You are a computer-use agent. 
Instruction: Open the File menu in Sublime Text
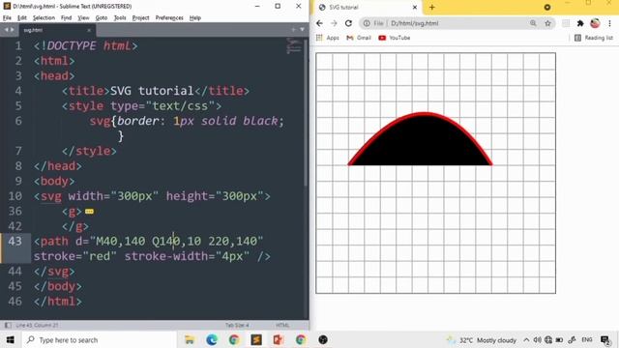click(x=7, y=17)
